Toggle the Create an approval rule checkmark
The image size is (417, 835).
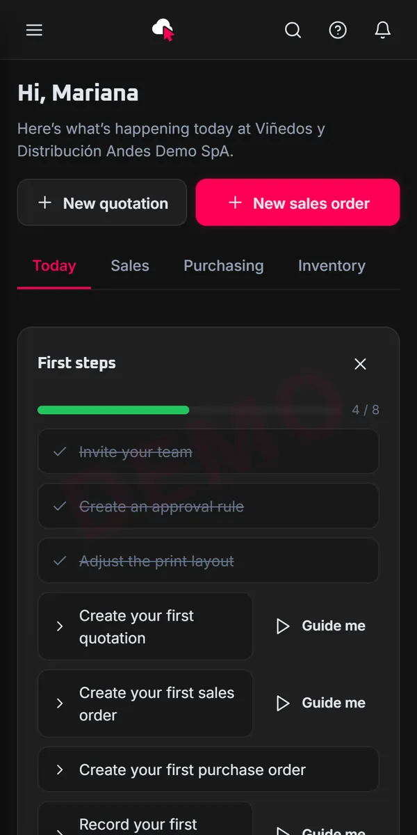pos(60,507)
